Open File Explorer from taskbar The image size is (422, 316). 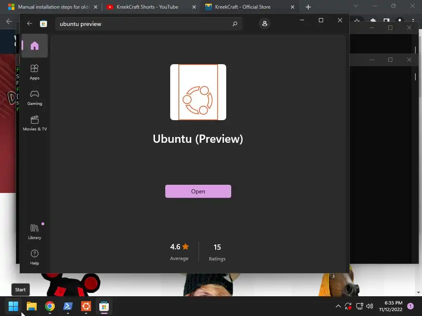tap(31, 306)
